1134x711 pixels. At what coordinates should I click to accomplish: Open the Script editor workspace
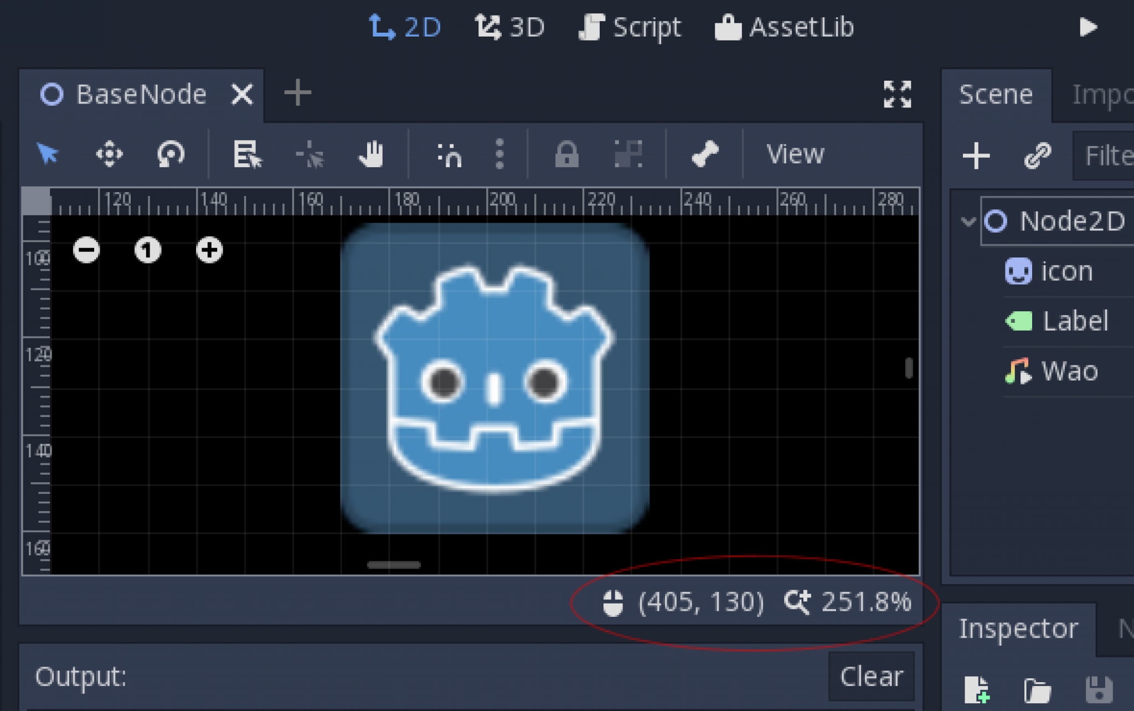[x=630, y=27]
